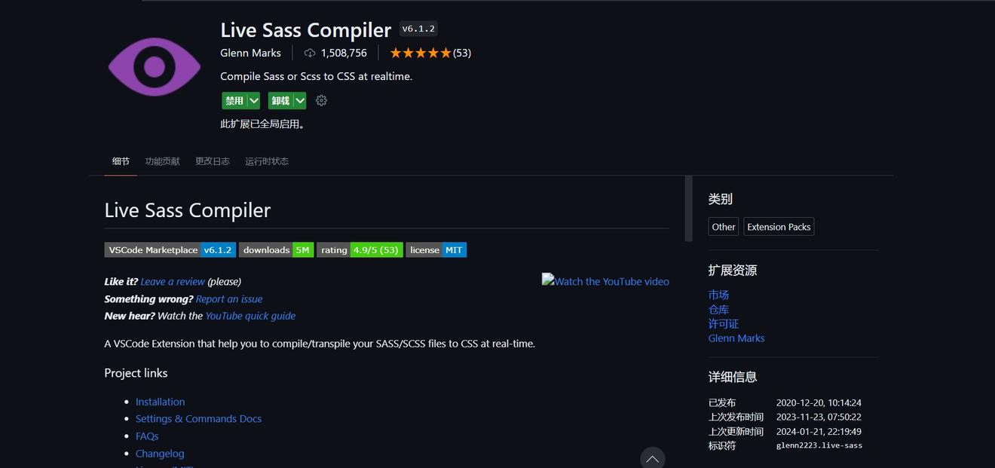Open the 'Leave a review' link
995x468 pixels.
pyautogui.click(x=173, y=282)
